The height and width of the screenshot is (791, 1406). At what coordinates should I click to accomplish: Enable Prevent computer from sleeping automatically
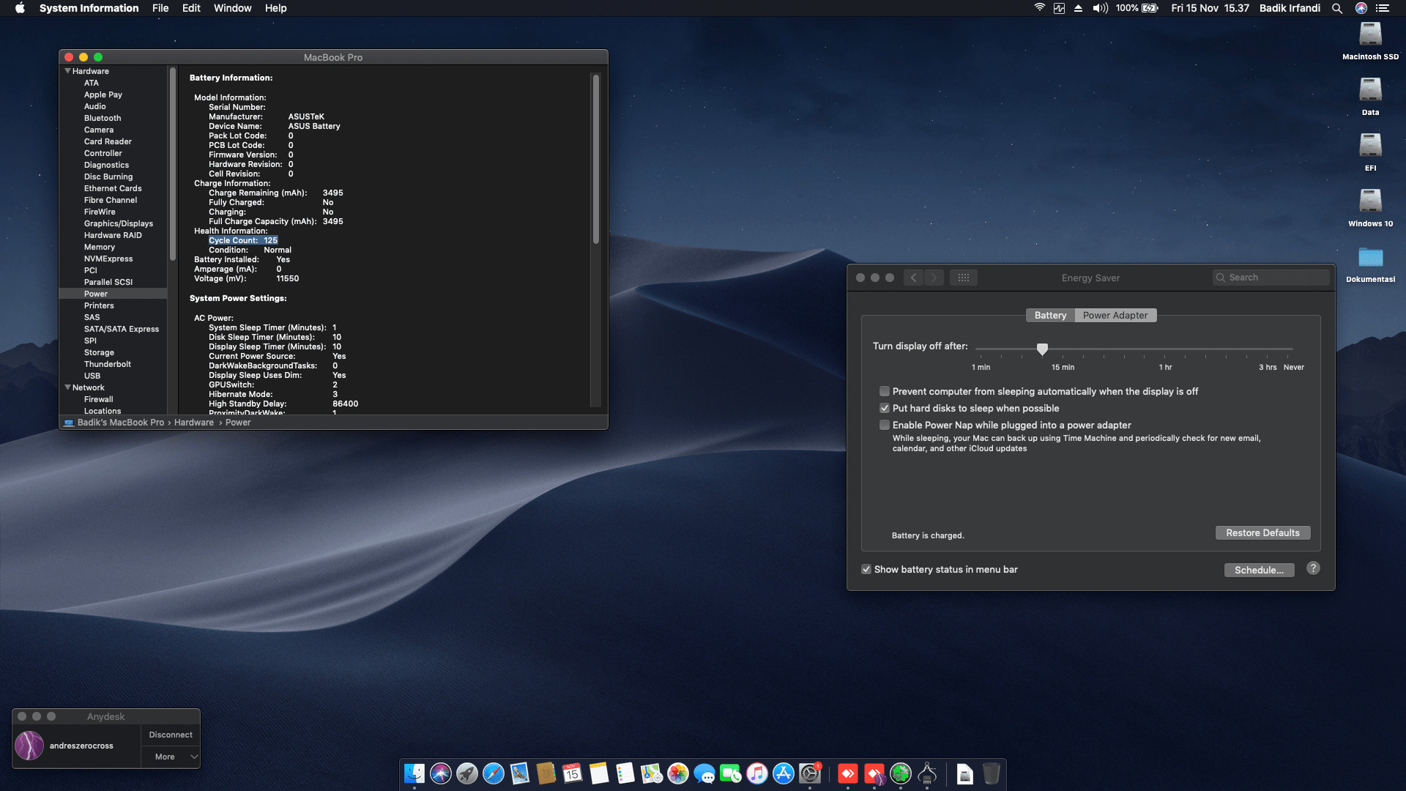click(x=885, y=391)
